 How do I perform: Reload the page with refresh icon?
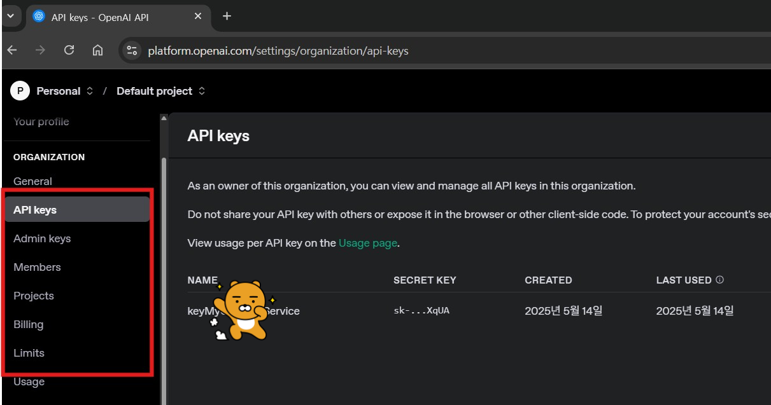pos(69,50)
